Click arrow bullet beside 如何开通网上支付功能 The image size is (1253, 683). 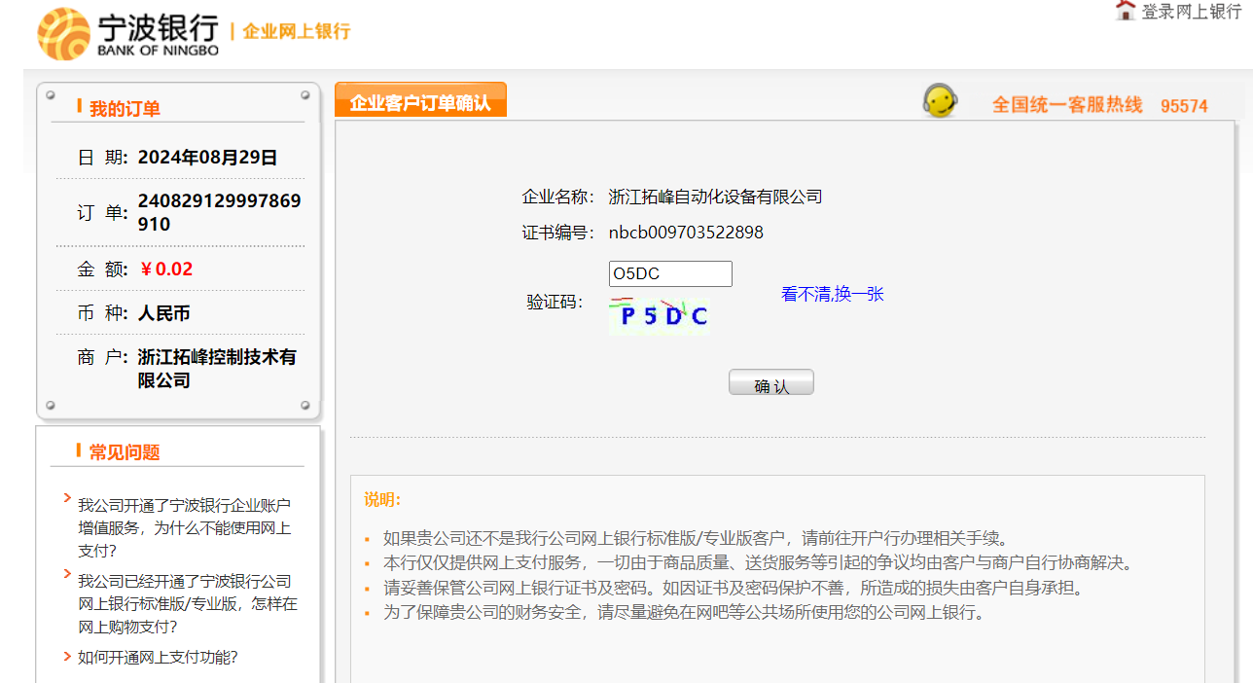pyautogui.click(x=67, y=657)
